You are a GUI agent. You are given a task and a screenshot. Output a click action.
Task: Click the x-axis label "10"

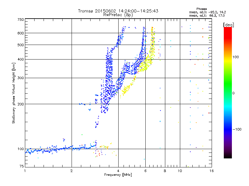pos(180,171)
